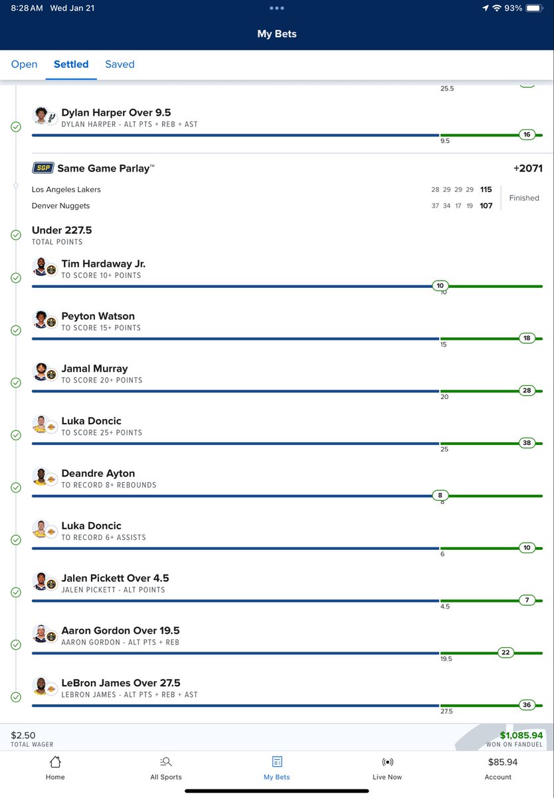Tap the Live Now broadcast icon
The height and width of the screenshot is (798, 554).
click(387, 761)
